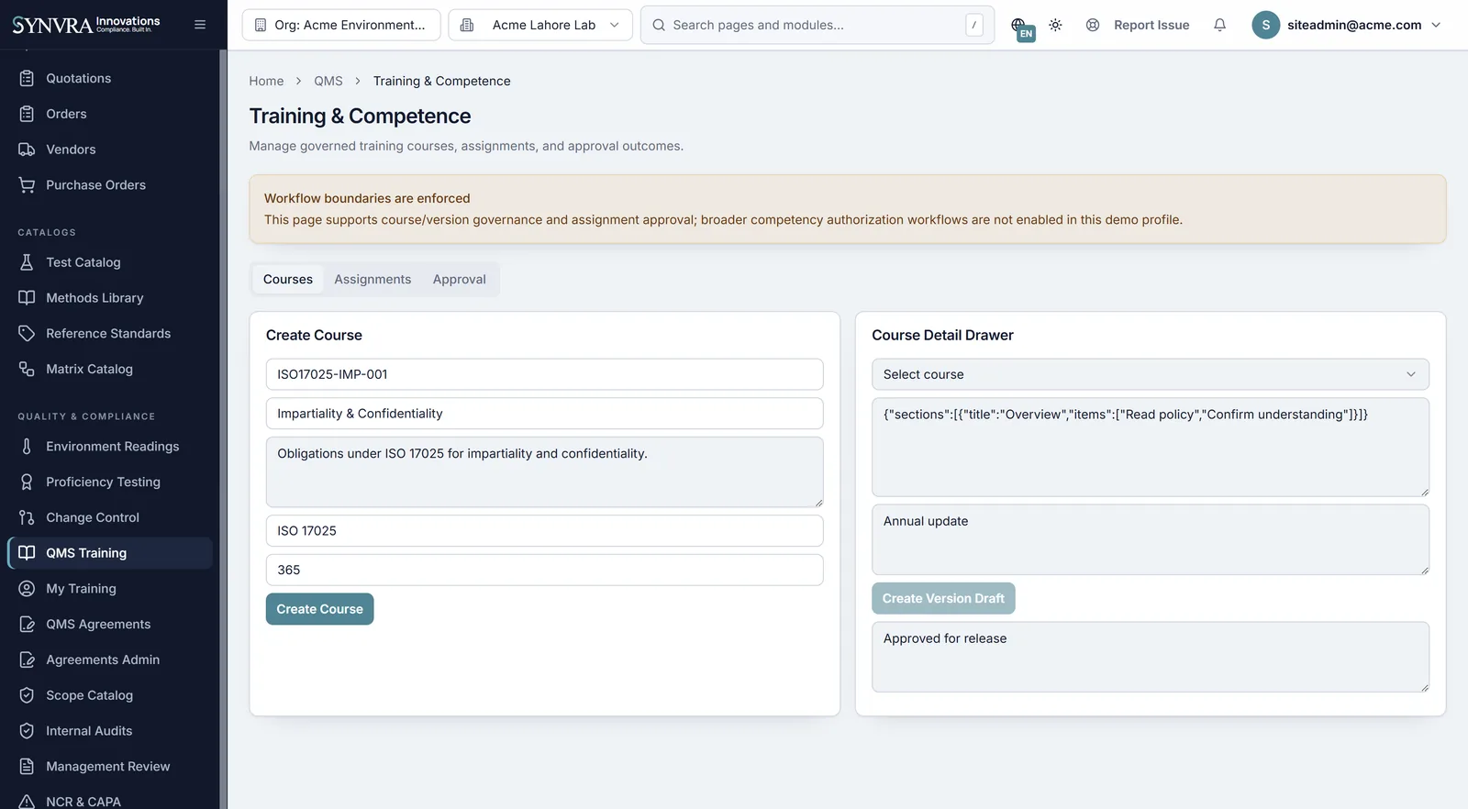The width and height of the screenshot is (1468, 809).
Task: Edit the ISO 17025 standard field
Action: tap(545, 531)
